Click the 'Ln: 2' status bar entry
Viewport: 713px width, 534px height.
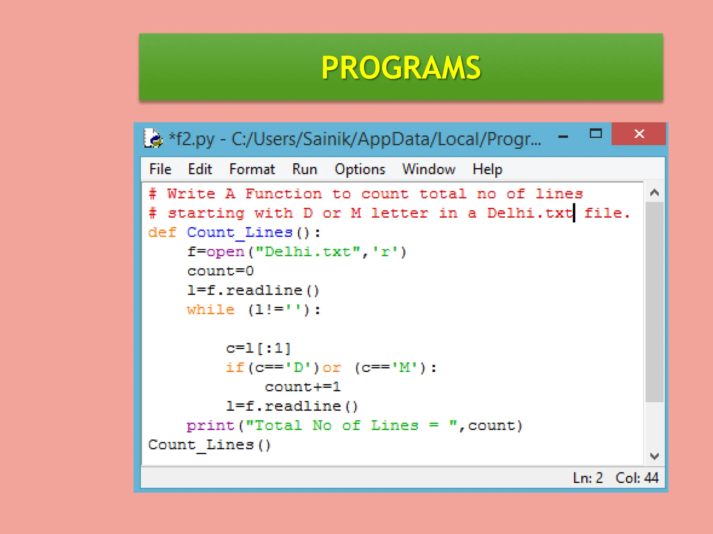point(588,478)
